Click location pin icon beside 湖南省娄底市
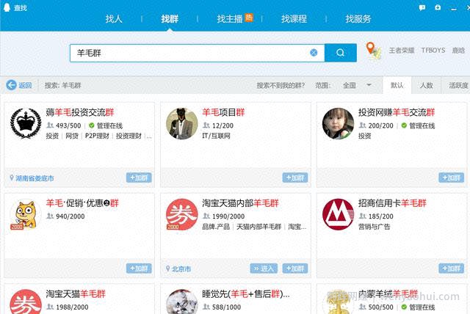Screen dimensions: 470x314 [x=12, y=178]
